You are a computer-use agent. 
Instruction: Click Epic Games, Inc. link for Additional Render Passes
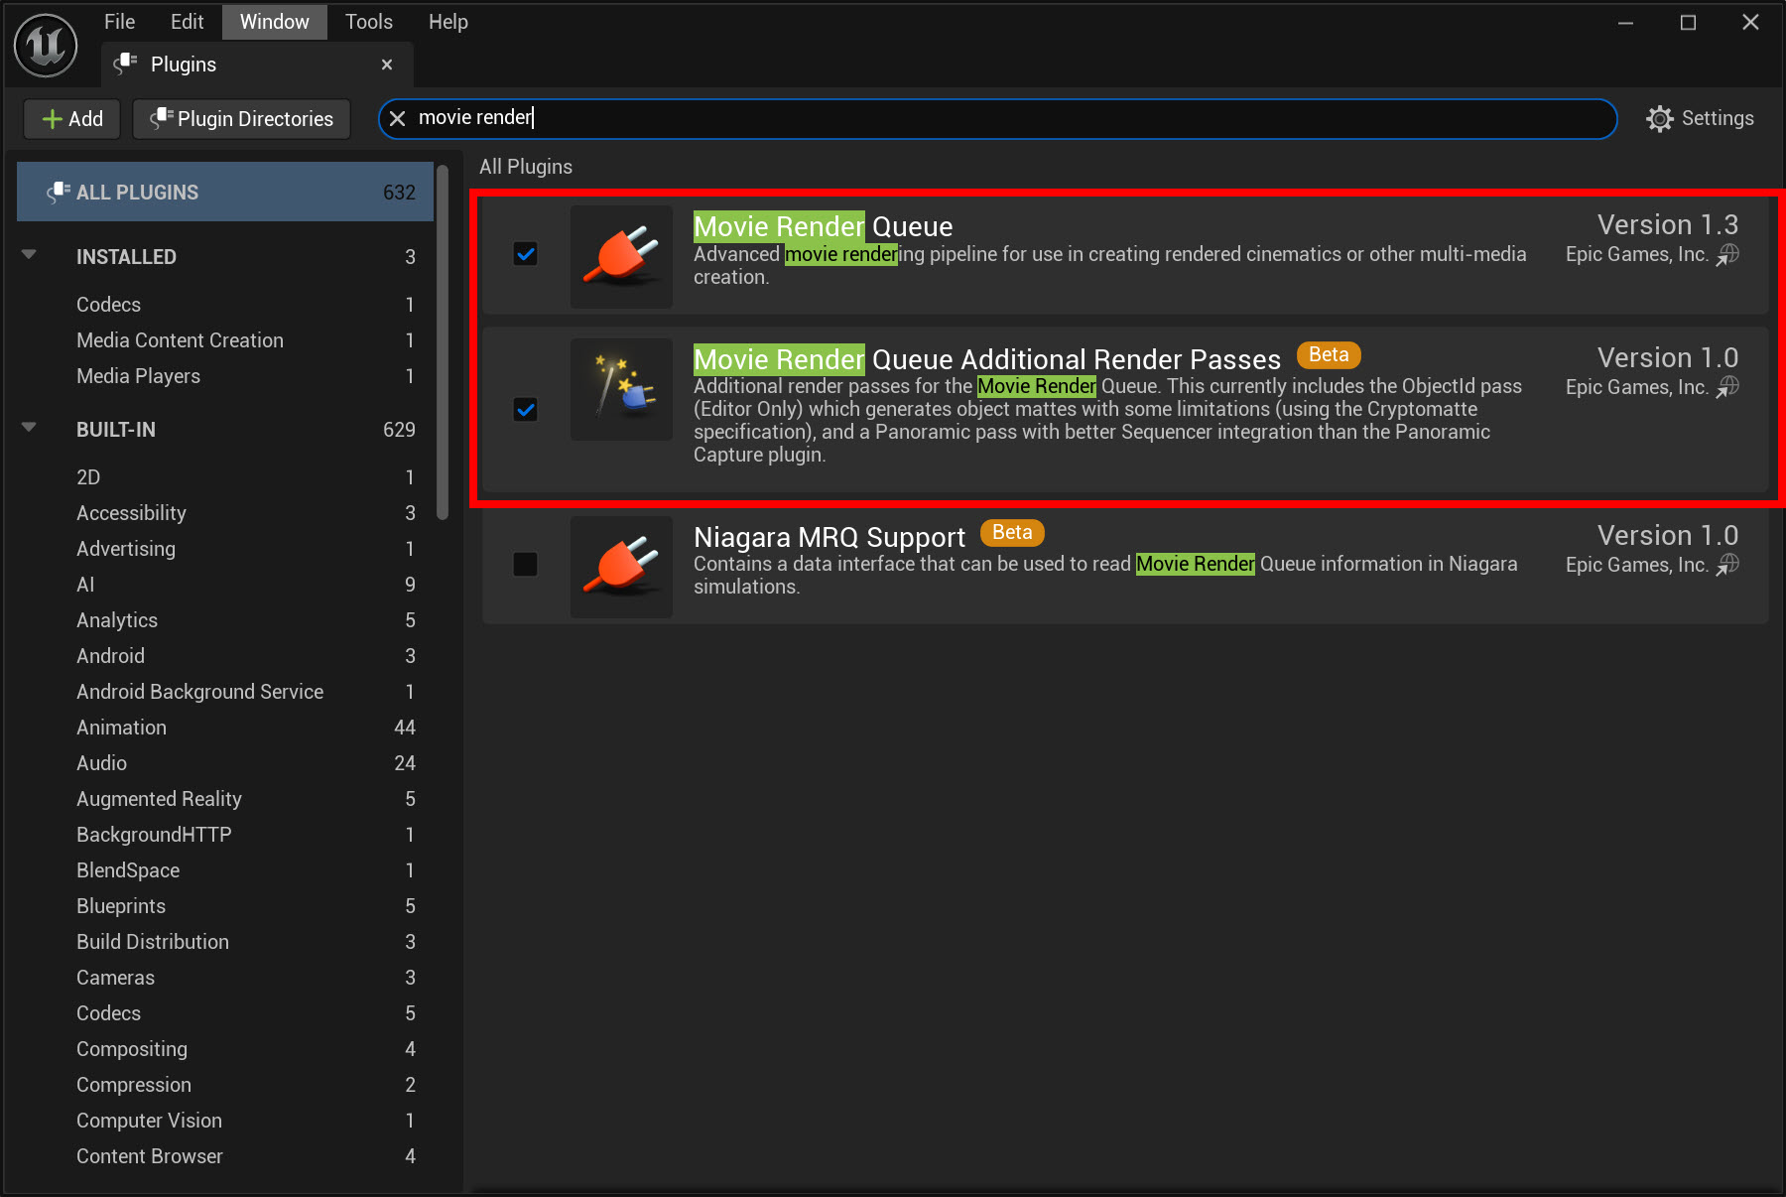point(1637,387)
